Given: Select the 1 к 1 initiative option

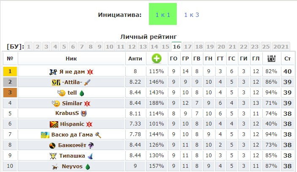Looking at the screenshot, I should 163,14.
